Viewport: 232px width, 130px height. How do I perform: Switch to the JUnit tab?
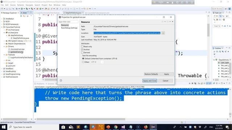24,13
